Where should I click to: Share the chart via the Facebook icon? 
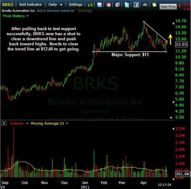tap(136, 5)
